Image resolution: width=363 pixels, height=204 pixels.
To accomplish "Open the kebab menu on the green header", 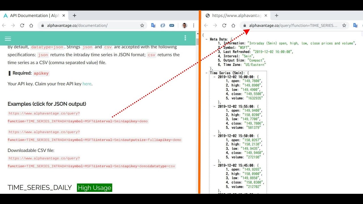I will click(x=185, y=37).
